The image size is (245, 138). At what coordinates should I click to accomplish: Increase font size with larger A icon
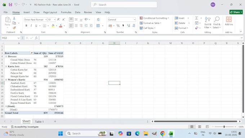(x=58, y=19)
